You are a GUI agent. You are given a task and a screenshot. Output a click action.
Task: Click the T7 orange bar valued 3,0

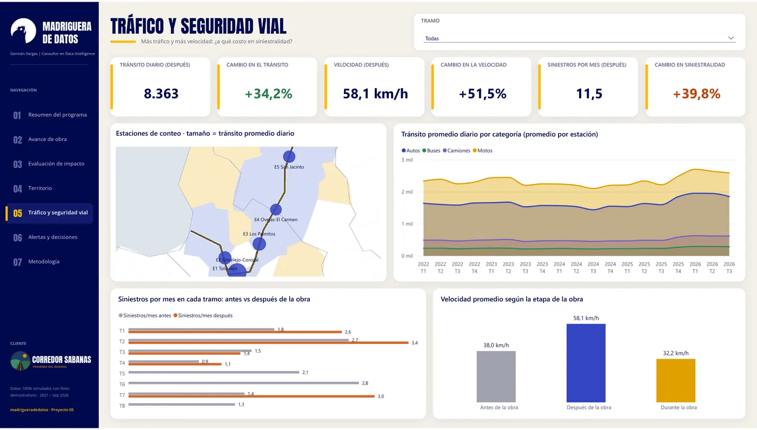(251, 396)
